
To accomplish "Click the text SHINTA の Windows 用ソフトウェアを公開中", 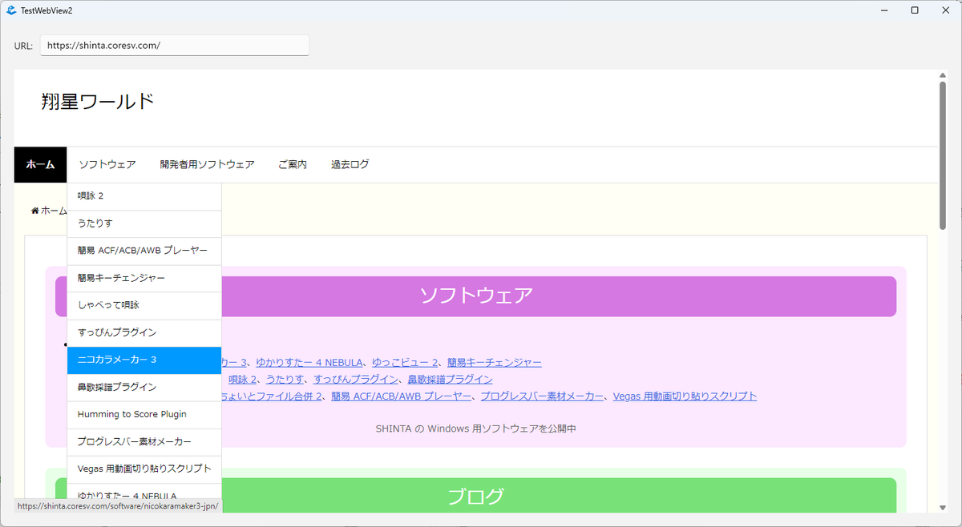I will coord(475,428).
